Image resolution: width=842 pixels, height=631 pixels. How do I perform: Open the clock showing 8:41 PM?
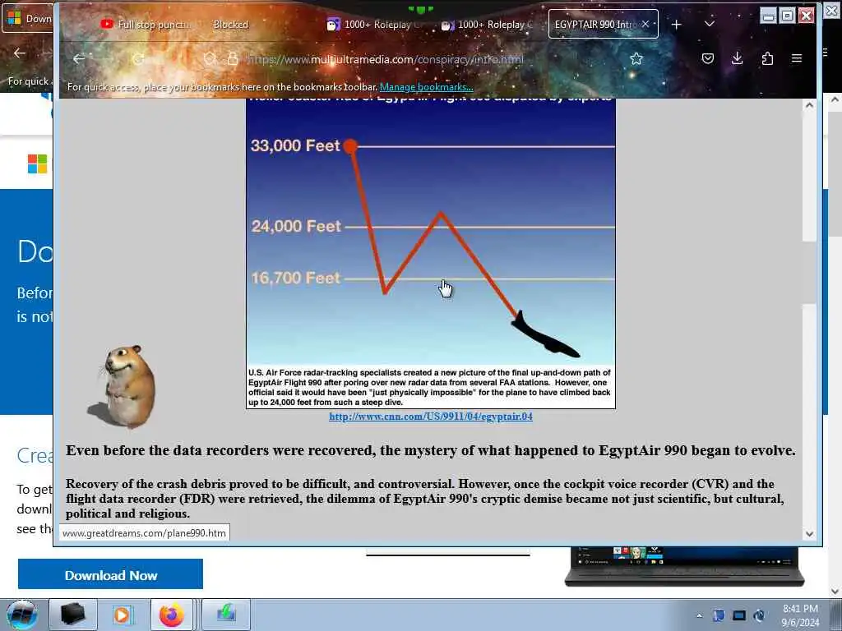point(801,615)
